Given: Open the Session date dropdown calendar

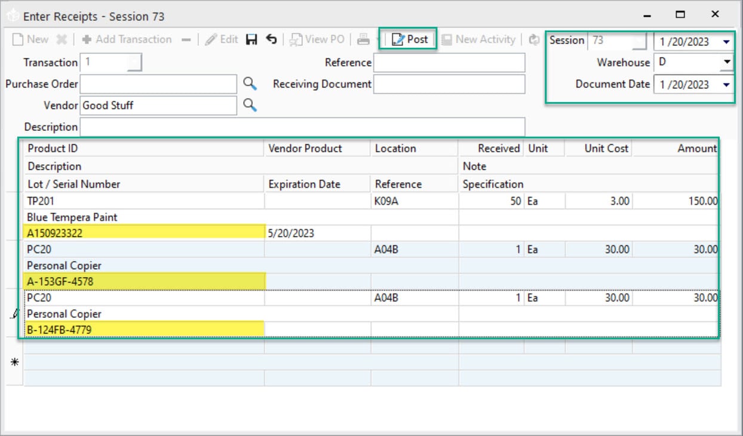Looking at the screenshot, I should 726,42.
